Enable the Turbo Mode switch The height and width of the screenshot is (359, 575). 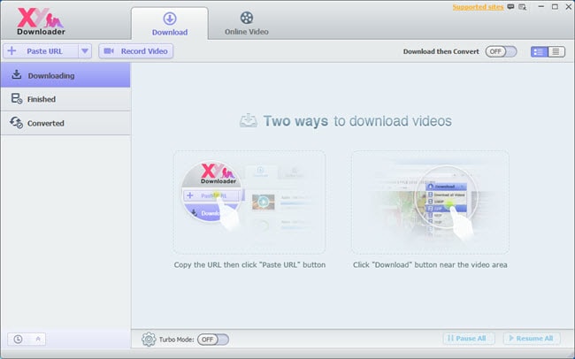click(x=212, y=339)
